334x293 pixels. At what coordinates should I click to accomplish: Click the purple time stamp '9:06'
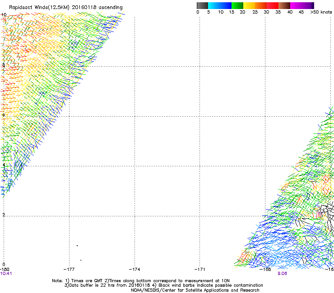coord(282,274)
